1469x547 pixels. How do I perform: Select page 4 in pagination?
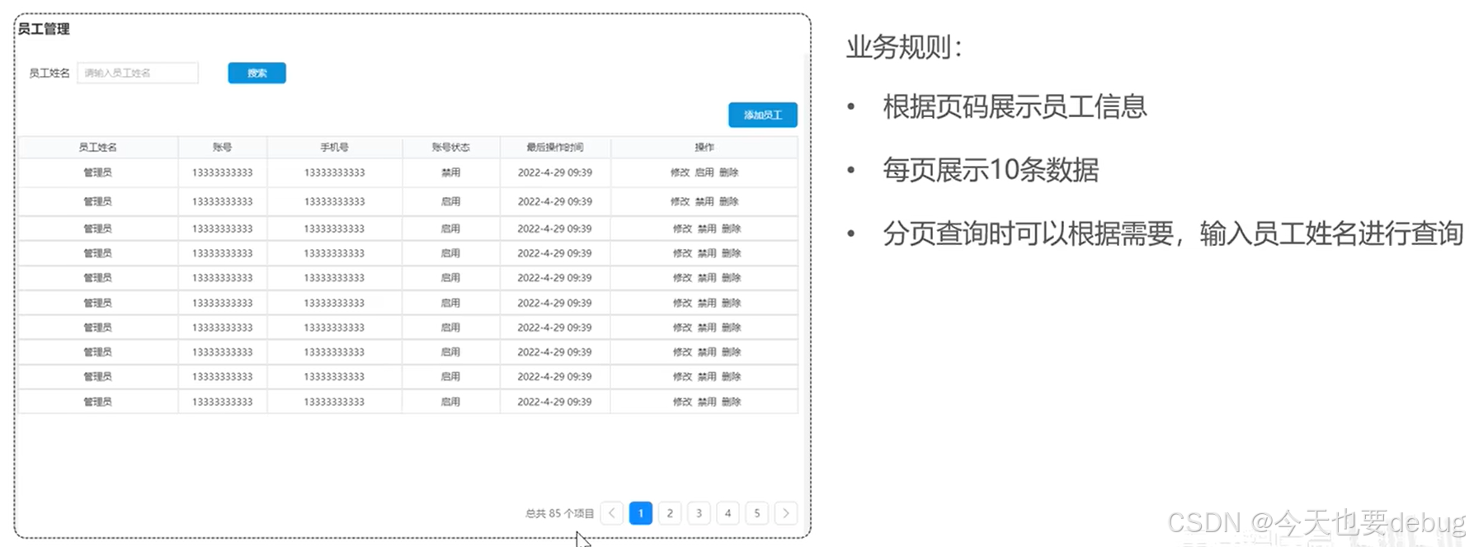tap(727, 513)
